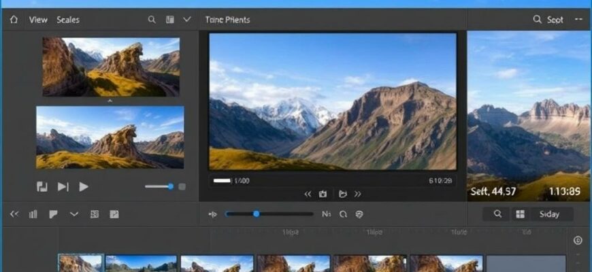
Task: Select the first highlighted timeline clip
Action: click(80, 263)
